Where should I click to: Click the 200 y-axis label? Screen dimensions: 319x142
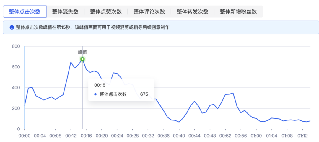(x=16, y=108)
